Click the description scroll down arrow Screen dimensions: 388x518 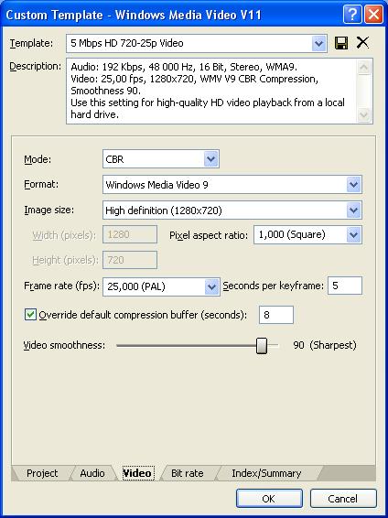(x=363, y=115)
